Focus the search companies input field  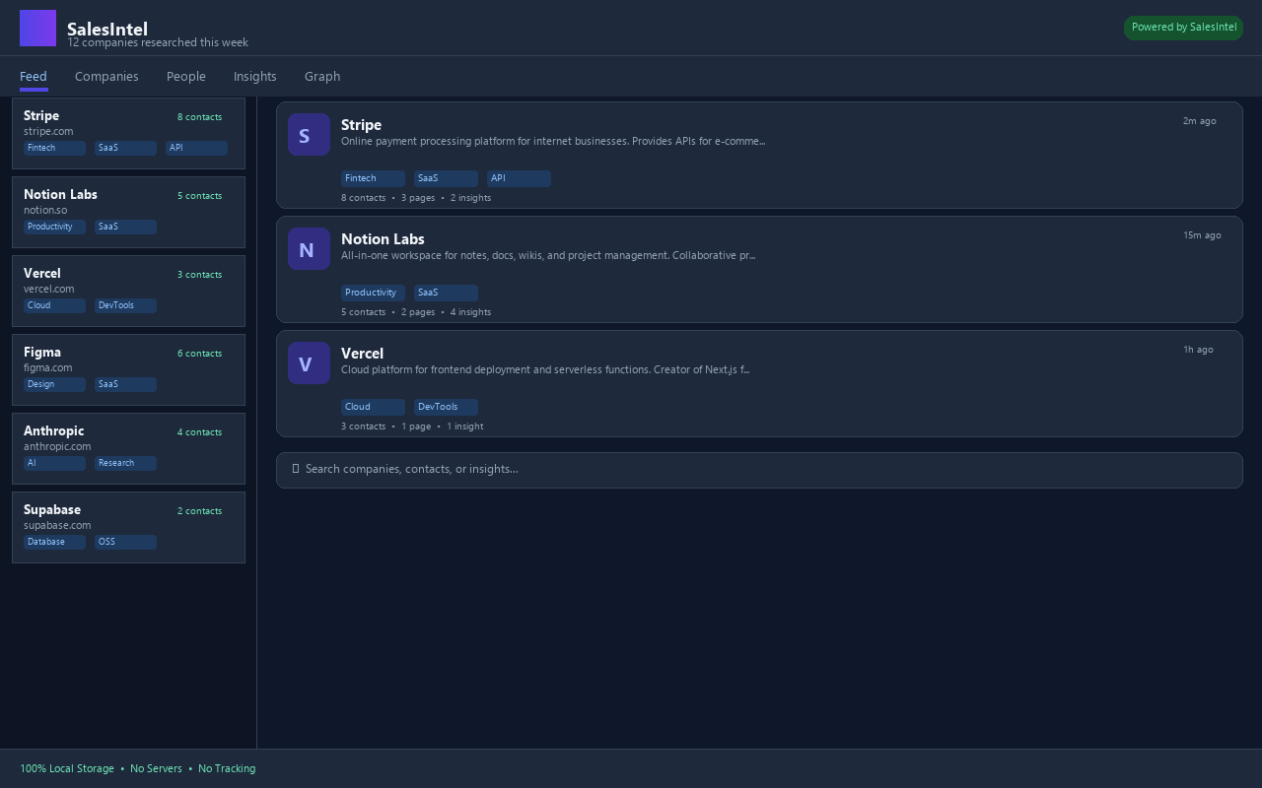(x=759, y=470)
